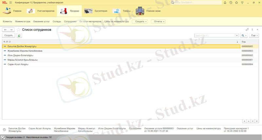Get link to the list icon
Viewport: 262px width, 140px height.
point(247,29)
